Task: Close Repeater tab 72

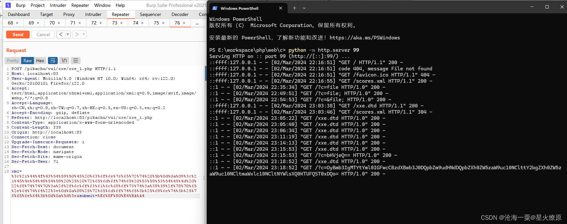Action: (101, 23)
